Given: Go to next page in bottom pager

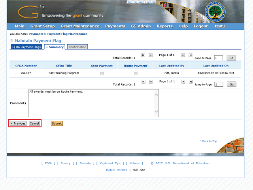Looking at the screenshot, I should pos(183,82).
